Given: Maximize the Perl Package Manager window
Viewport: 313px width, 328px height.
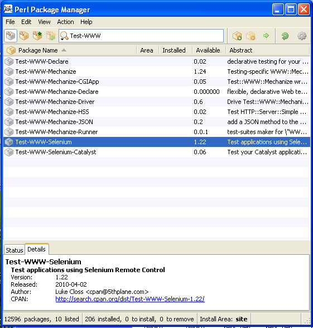Looking at the screenshot, I should pos(291,9).
